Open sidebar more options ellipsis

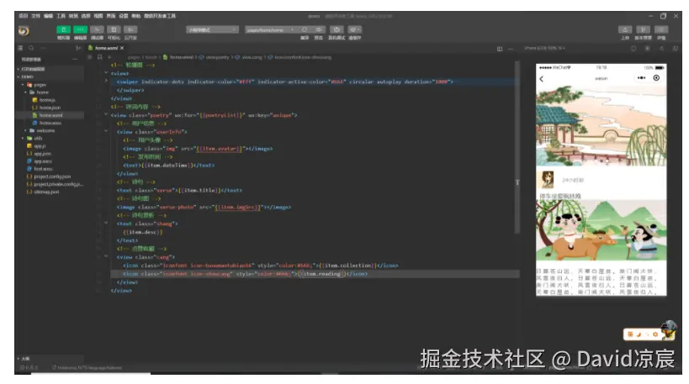coord(43,48)
